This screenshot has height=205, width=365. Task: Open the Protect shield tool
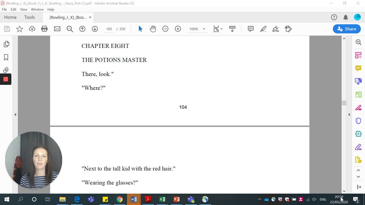click(x=358, y=121)
